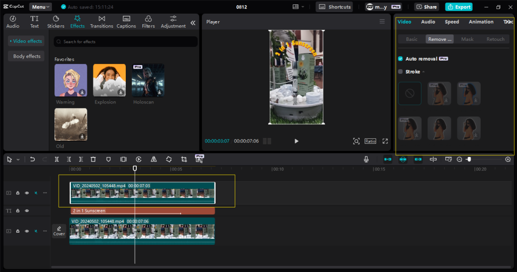This screenshot has width=517, height=272.
Task: Open the Adjustment panel
Action: click(x=173, y=22)
